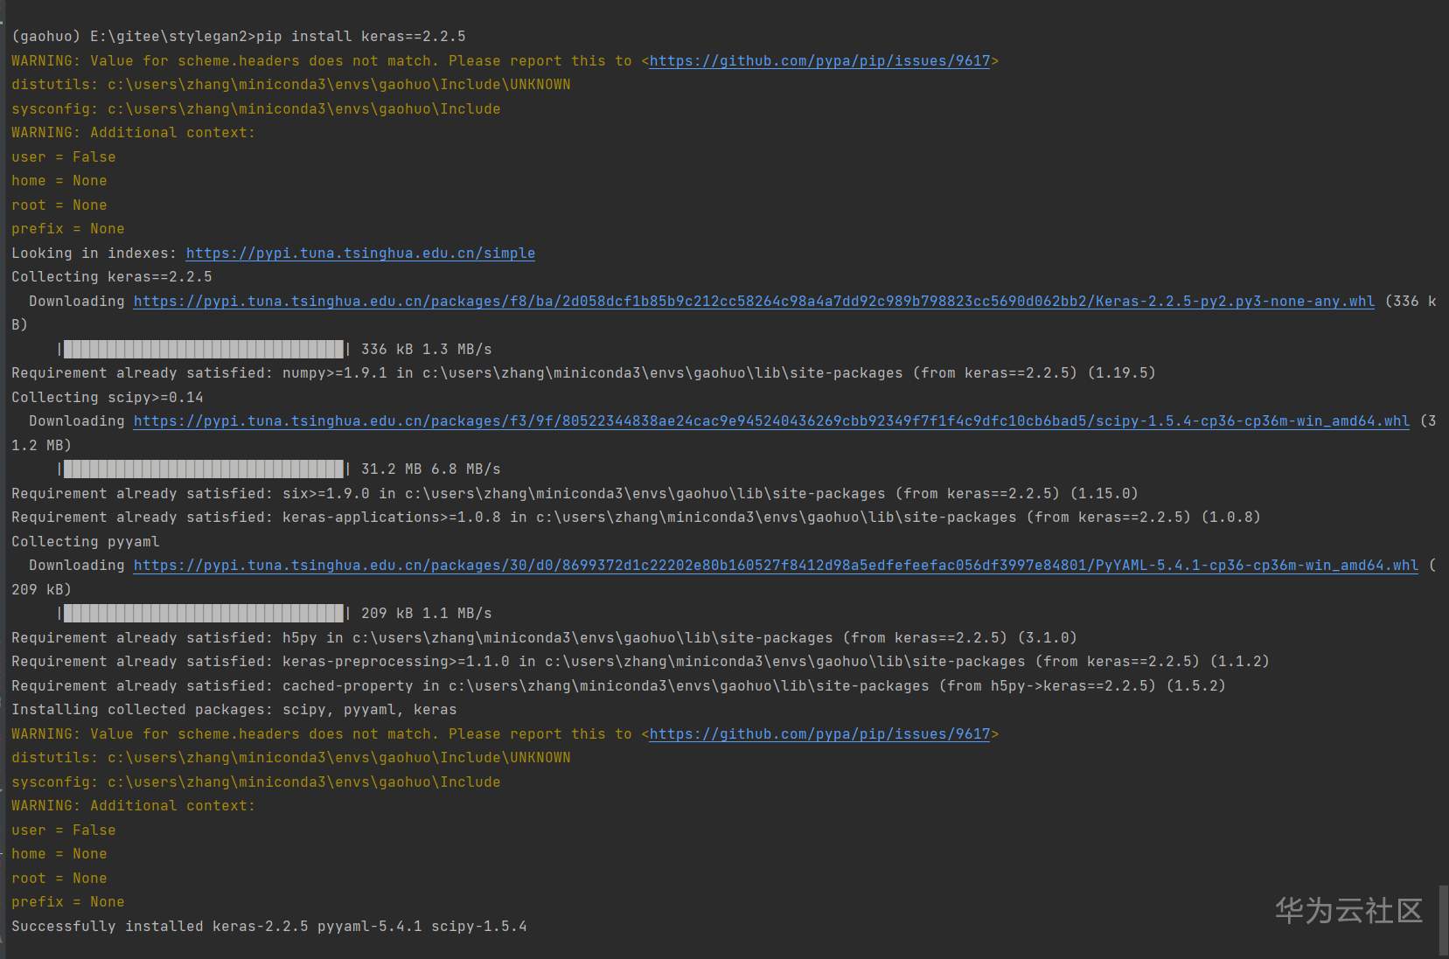Image resolution: width=1449 pixels, height=959 pixels.
Task: Click the "Installing collected packages" line
Action: pyautogui.click(x=233, y=710)
